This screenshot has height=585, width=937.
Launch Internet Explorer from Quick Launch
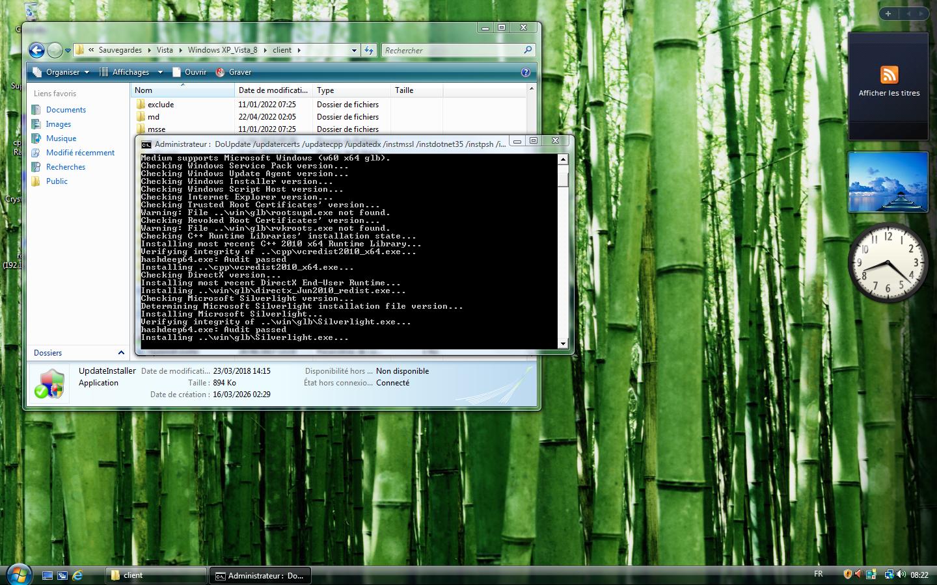tap(77, 575)
